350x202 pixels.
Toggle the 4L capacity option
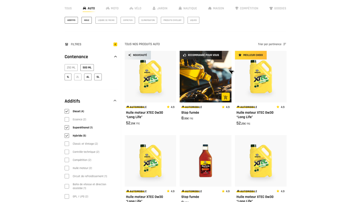tap(88, 77)
